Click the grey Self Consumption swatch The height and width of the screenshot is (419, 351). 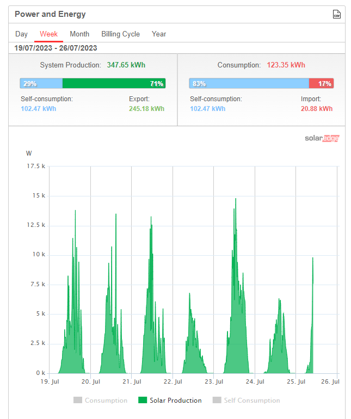coord(217,400)
